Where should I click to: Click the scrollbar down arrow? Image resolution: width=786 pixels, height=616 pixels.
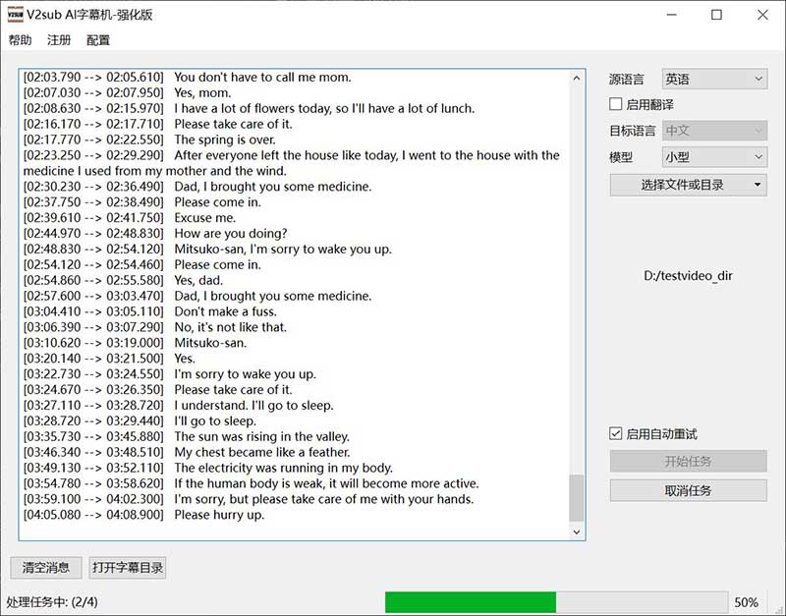coord(579,530)
